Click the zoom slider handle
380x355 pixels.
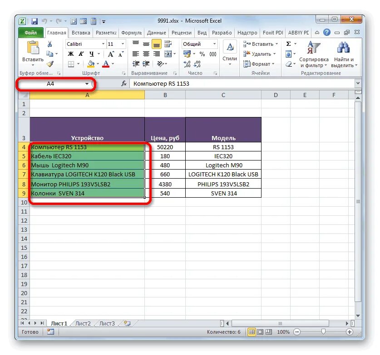click(x=323, y=331)
